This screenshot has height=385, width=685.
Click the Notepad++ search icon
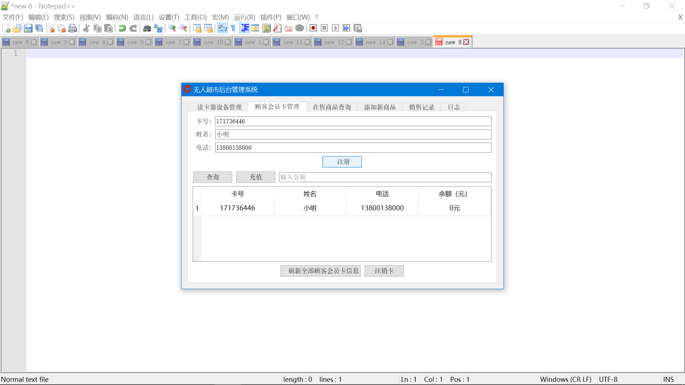pyautogui.click(x=147, y=28)
